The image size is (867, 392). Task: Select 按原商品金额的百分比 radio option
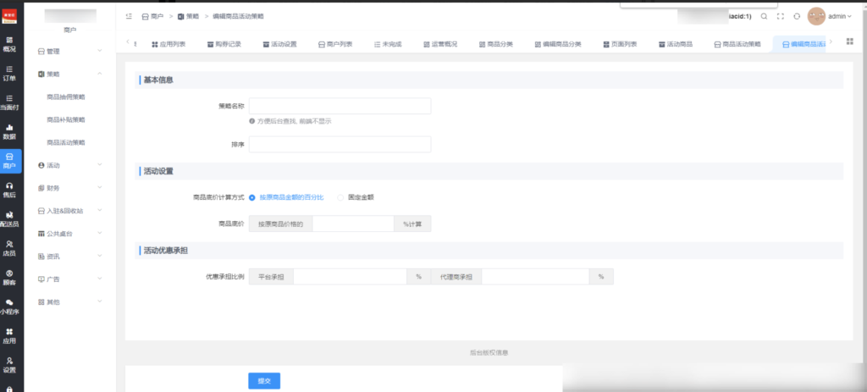tap(286, 197)
